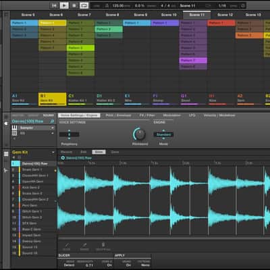Open the Slice sample editor tab
The width and height of the screenshot is (270, 270).
[x=99, y=152]
